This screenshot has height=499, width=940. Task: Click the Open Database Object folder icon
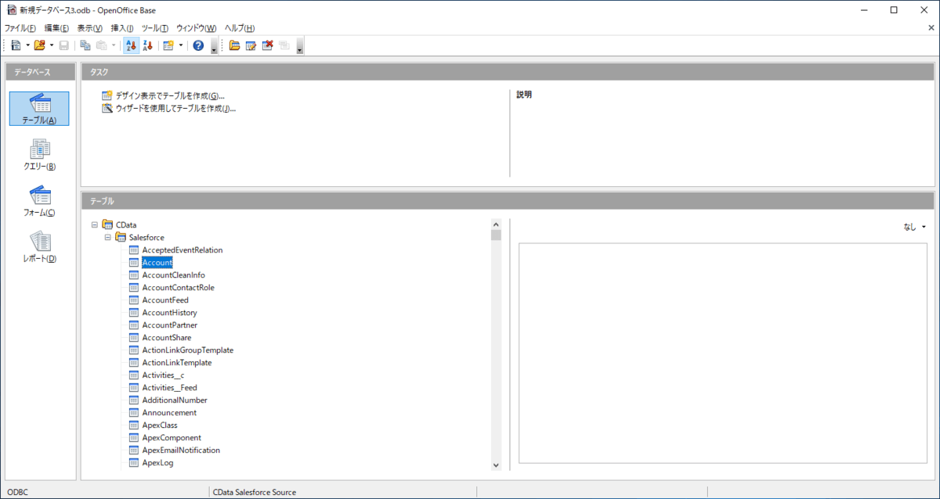(234, 45)
